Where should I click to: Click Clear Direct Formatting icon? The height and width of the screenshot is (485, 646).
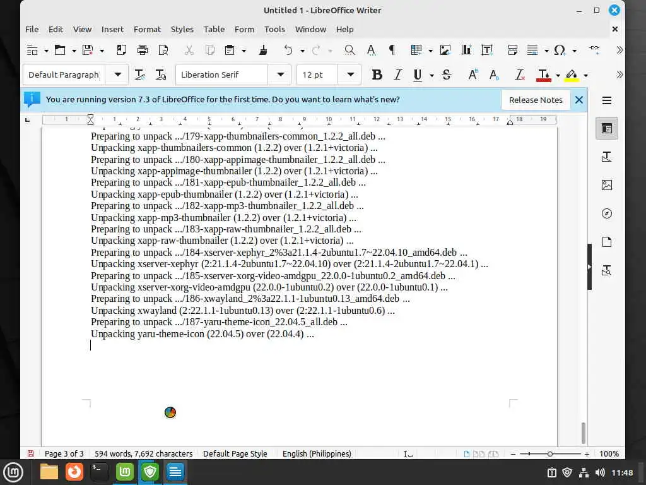click(520, 75)
